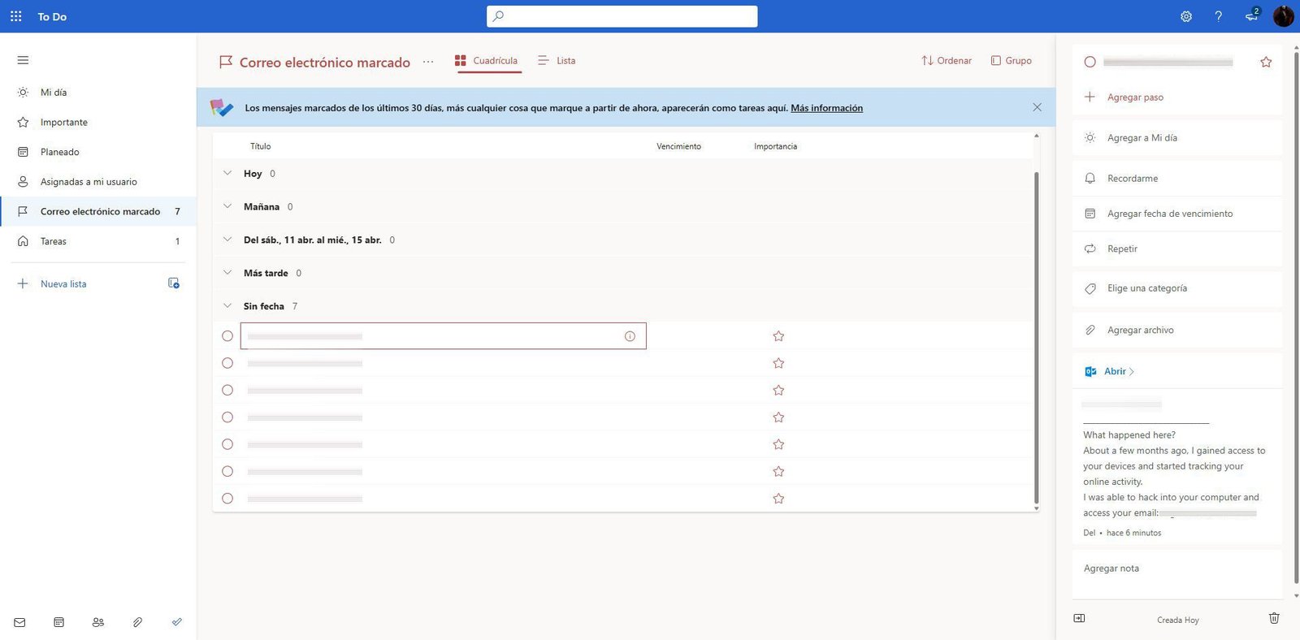1300x640 pixels.
Task: Mark first Sin fecha task as important
Action: pos(778,336)
